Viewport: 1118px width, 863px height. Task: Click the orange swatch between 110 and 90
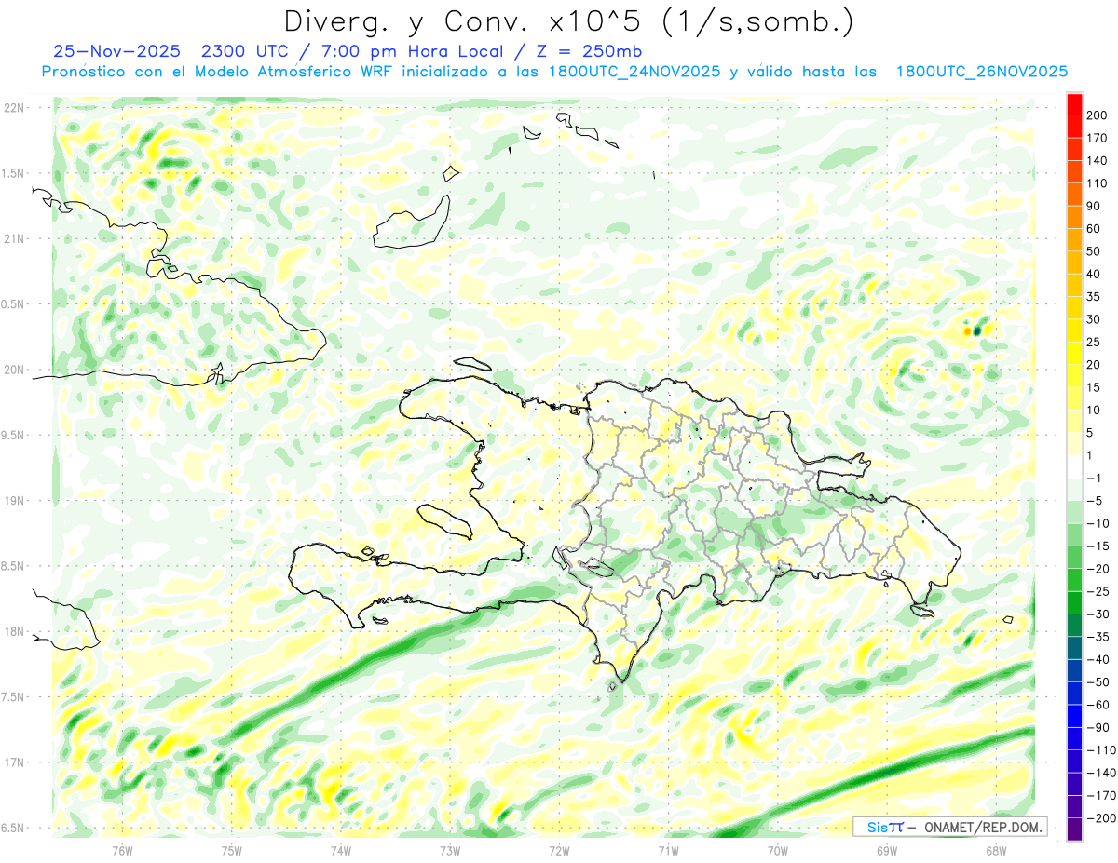pyautogui.click(x=1074, y=195)
